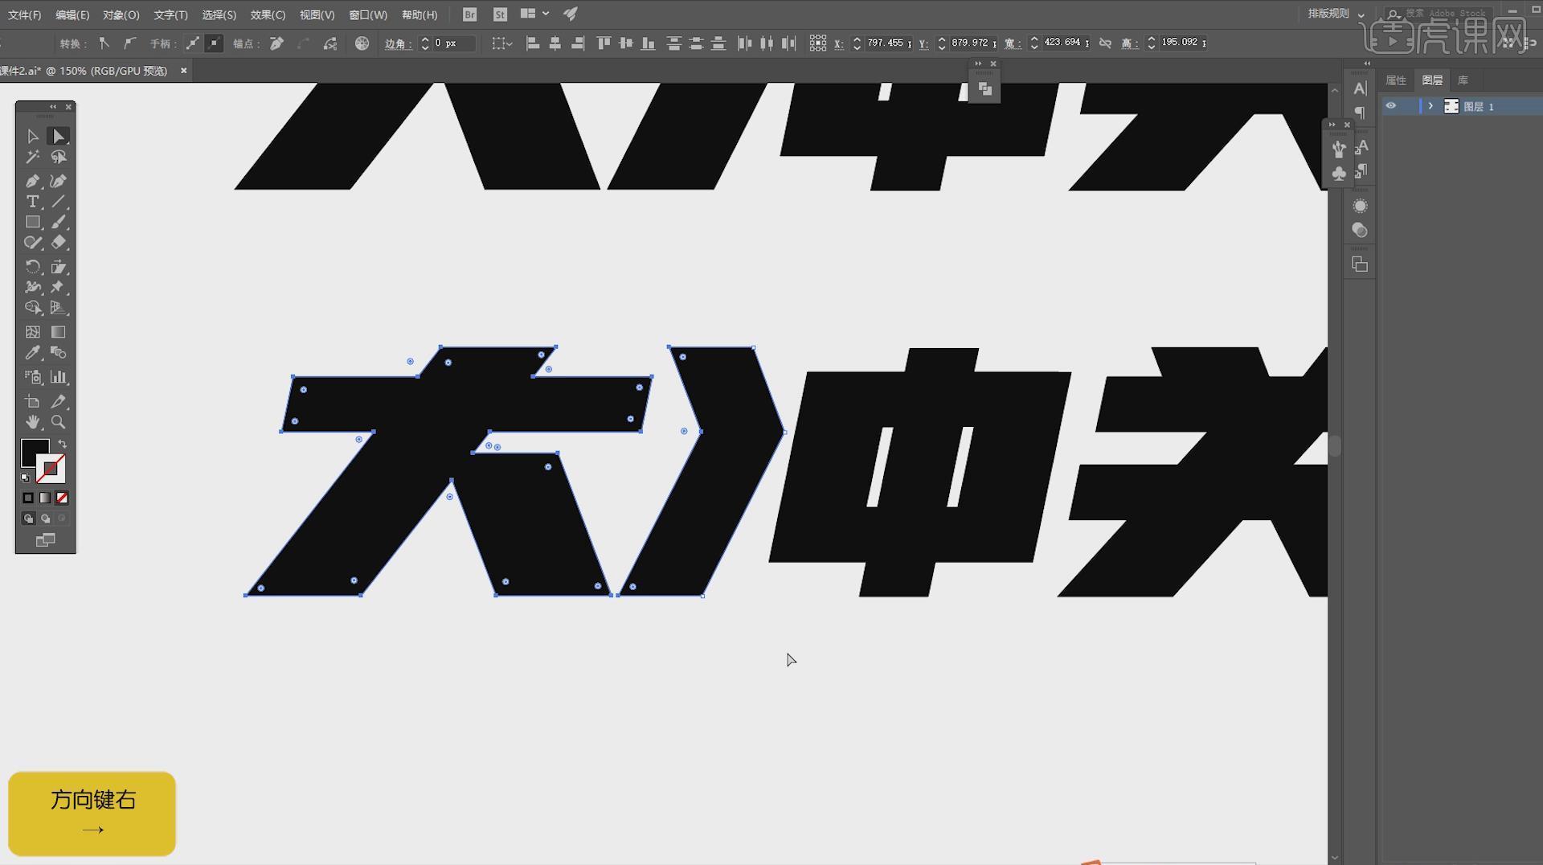Reset to default fill and stroke
Viewport: 1543px width, 865px height.
25,478
